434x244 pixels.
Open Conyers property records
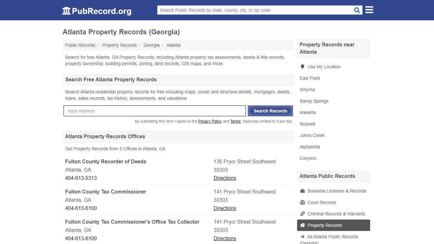pos(308,158)
